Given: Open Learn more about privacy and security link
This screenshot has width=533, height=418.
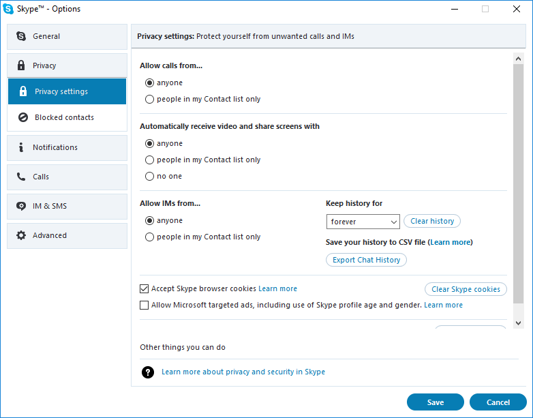Looking at the screenshot, I should pos(243,372).
